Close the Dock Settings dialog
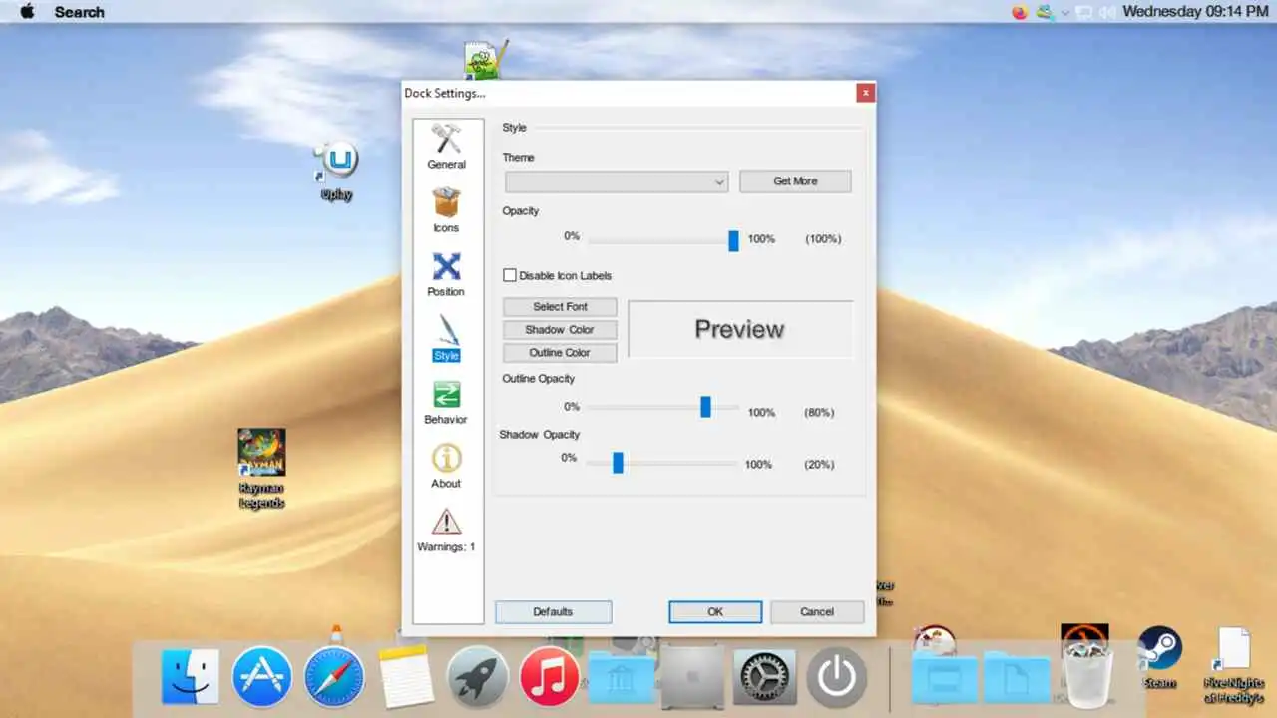 [x=865, y=93]
